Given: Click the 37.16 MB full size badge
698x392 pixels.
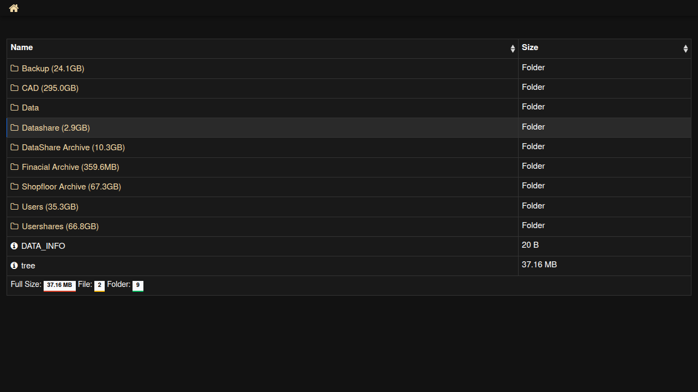Looking at the screenshot, I should click(59, 285).
